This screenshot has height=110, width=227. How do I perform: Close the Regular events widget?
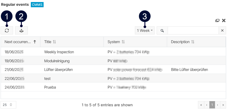(x=224, y=21)
